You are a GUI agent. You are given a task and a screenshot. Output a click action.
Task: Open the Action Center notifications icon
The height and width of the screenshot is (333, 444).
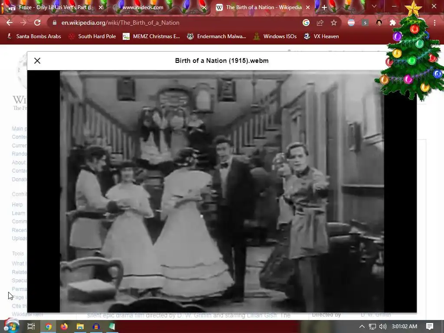[x=430, y=326]
